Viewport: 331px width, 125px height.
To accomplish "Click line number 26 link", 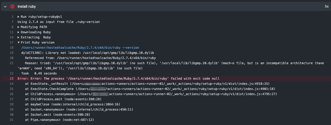I will pos(11,94).
